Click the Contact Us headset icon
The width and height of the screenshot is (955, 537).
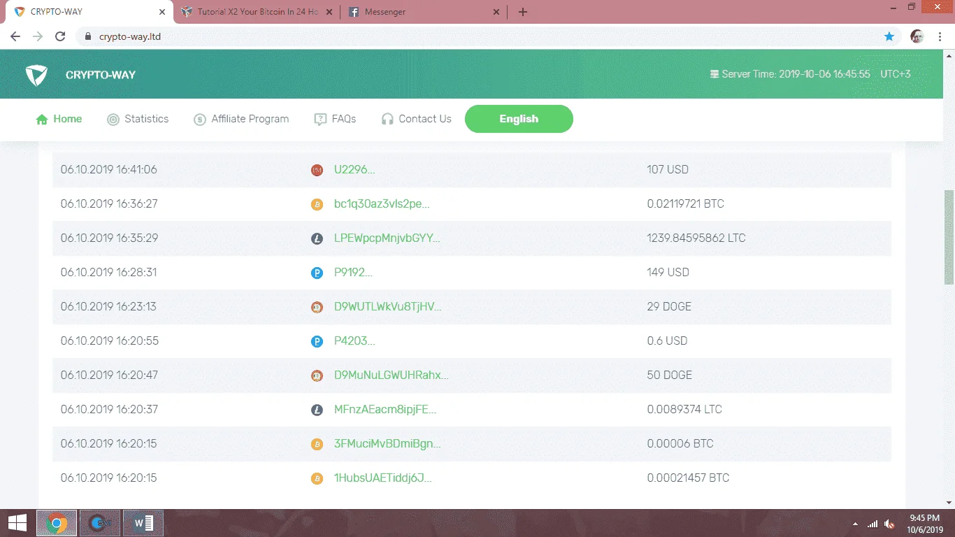tap(387, 120)
